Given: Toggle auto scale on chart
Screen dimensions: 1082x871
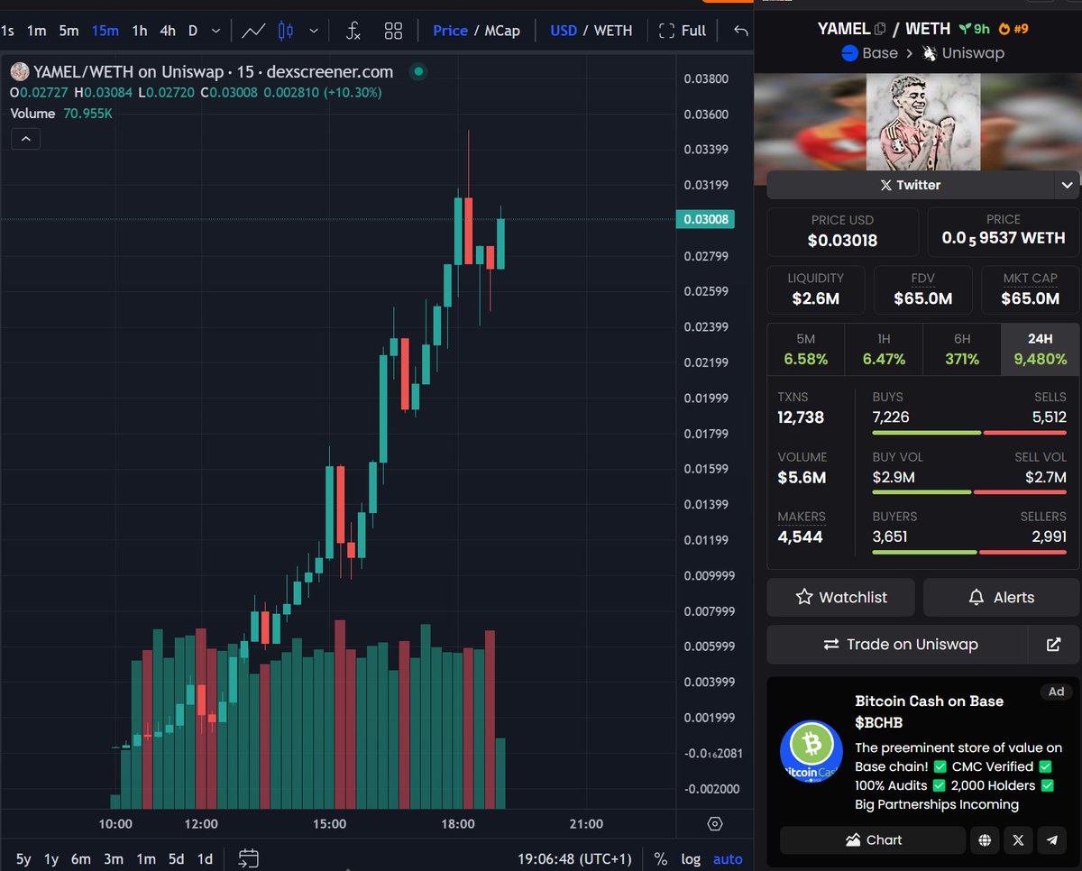Looking at the screenshot, I should point(728,859).
